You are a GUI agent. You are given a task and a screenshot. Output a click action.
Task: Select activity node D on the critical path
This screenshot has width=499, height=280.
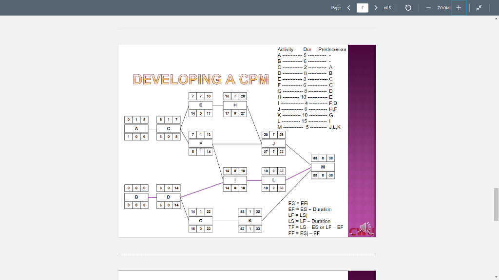(x=168, y=197)
